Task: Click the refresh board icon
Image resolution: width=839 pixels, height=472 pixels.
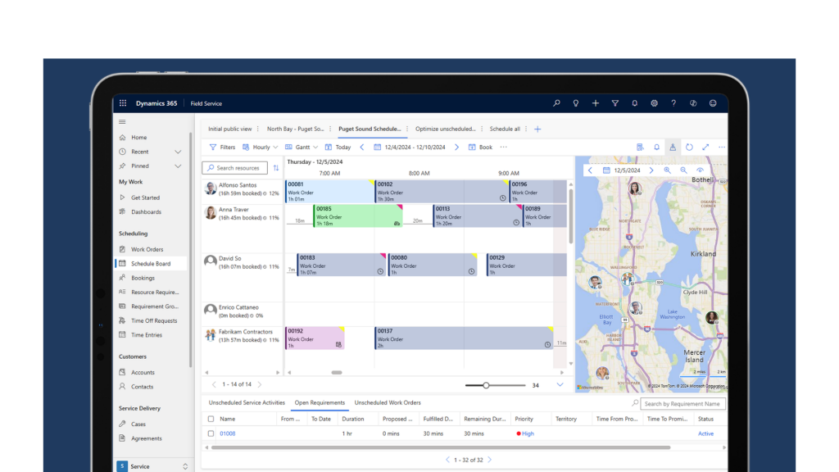Action: [x=689, y=147]
